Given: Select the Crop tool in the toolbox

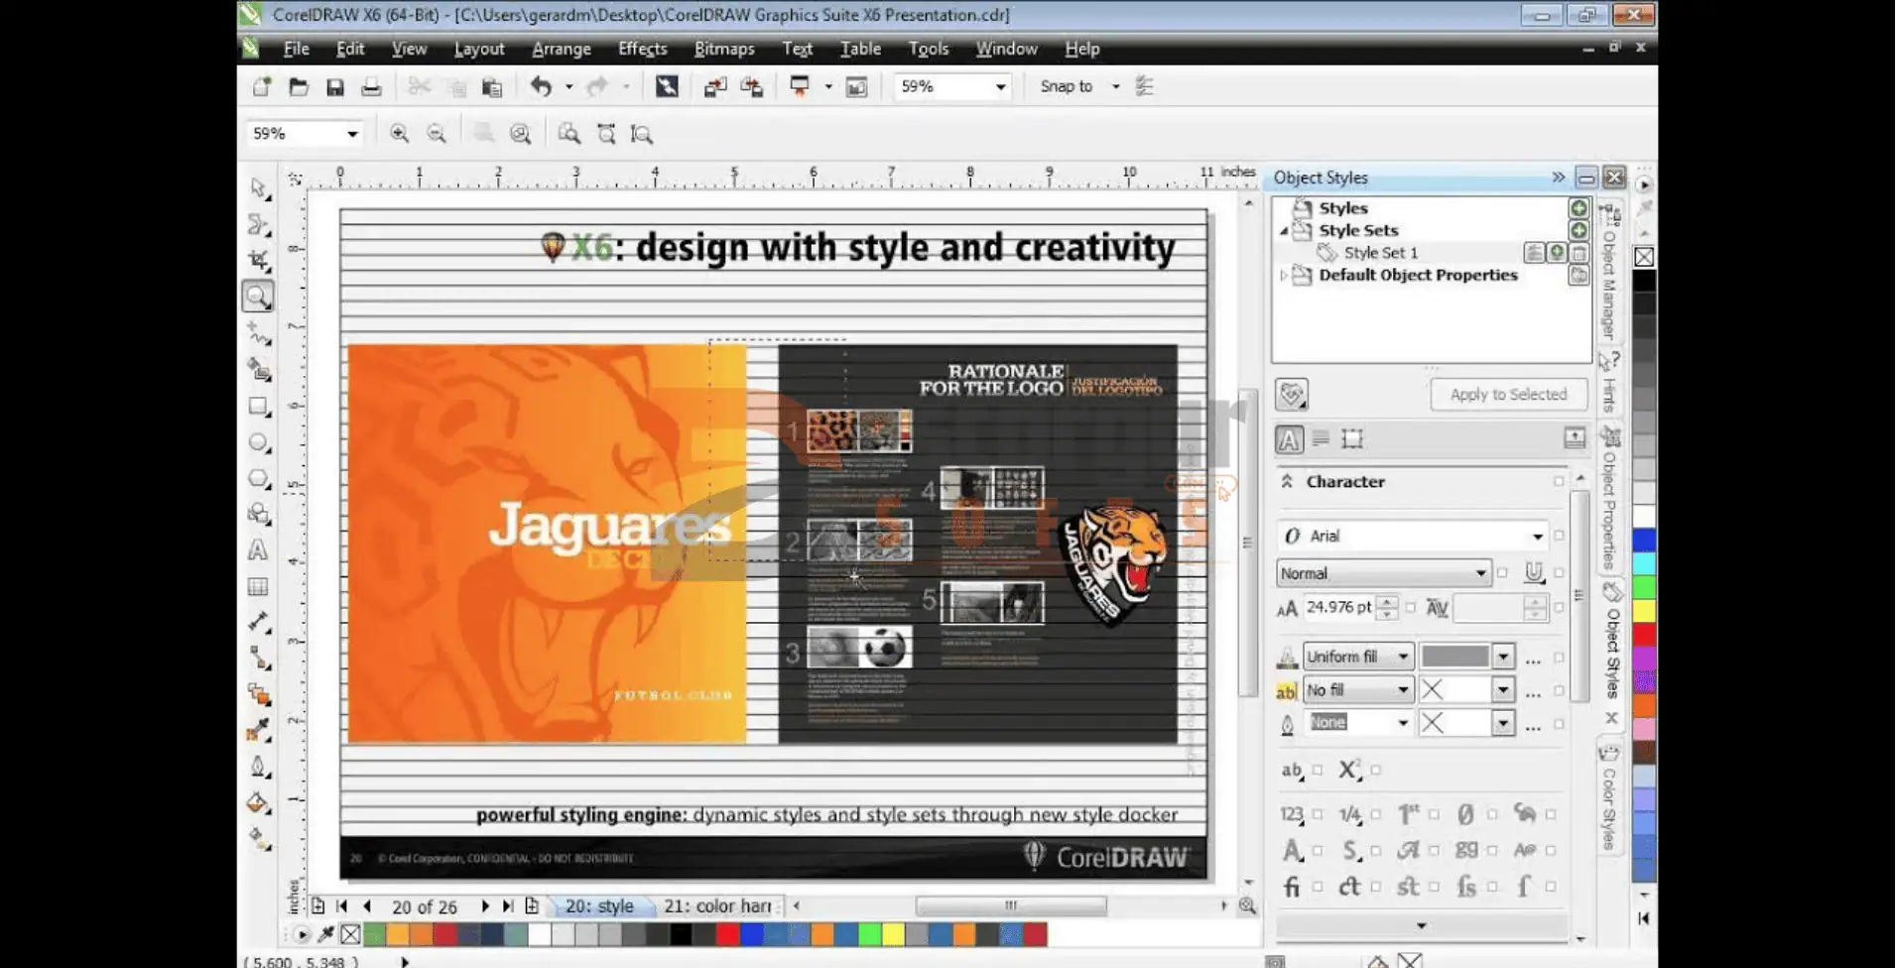Looking at the screenshot, I should click(259, 261).
